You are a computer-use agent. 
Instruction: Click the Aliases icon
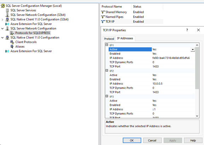point(12,47)
